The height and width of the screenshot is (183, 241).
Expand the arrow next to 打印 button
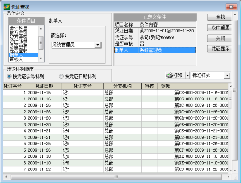coord(187,75)
